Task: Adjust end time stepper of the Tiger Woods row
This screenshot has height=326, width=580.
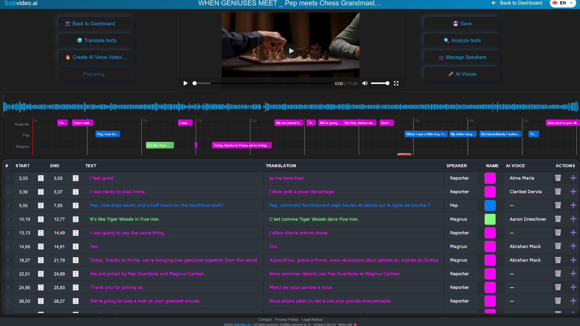Action: [x=76, y=219]
